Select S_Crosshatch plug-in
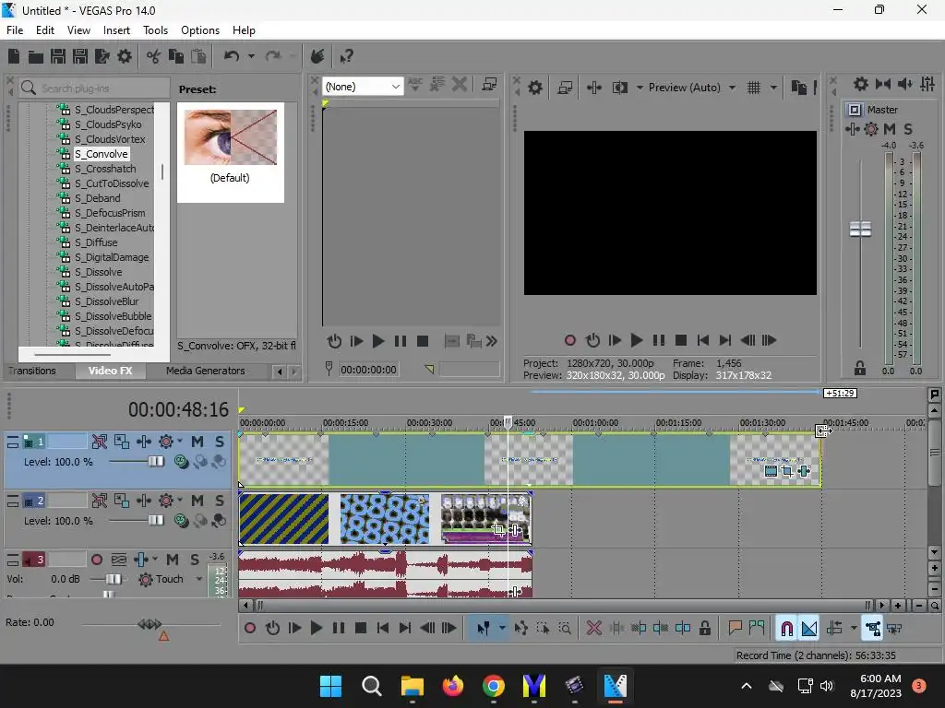Viewport: 945px width, 708px height. pyautogui.click(x=105, y=169)
